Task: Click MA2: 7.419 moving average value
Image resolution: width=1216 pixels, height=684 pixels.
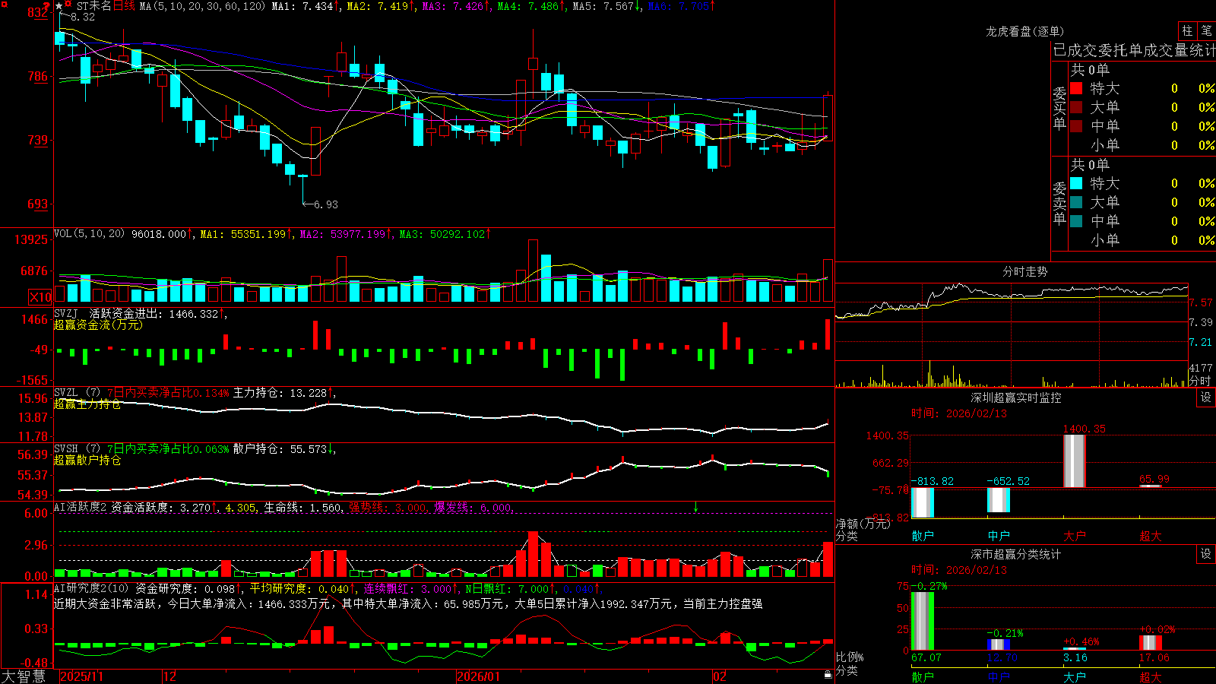Action: click(381, 6)
